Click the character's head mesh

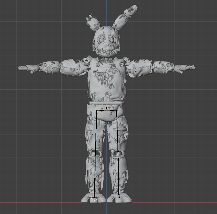tap(106, 41)
